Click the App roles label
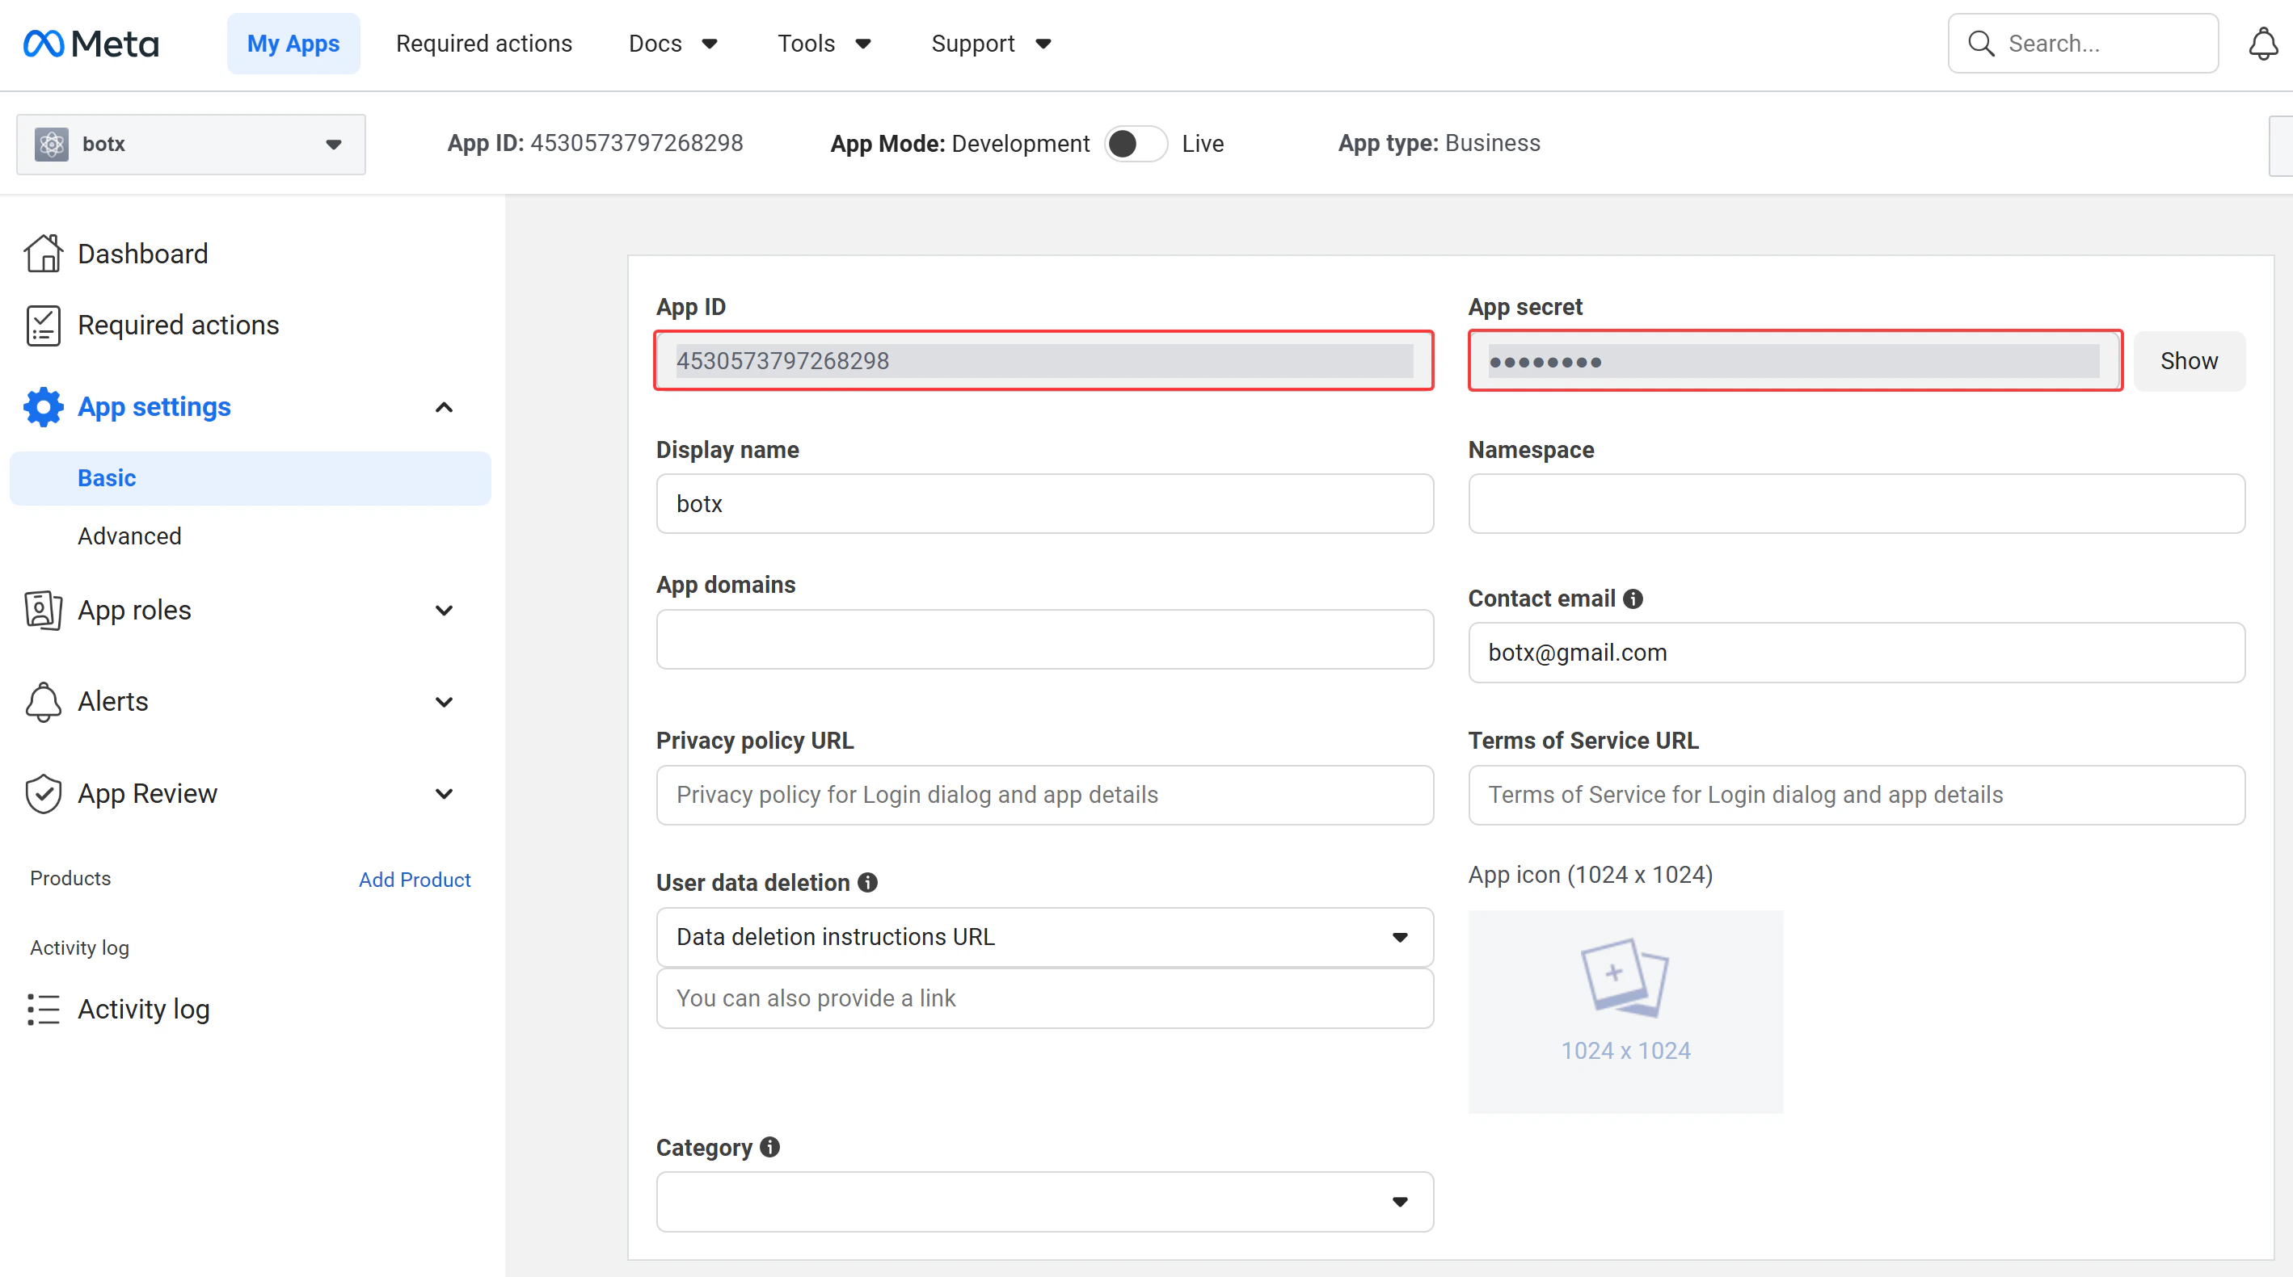This screenshot has width=2293, height=1277. click(133, 610)
